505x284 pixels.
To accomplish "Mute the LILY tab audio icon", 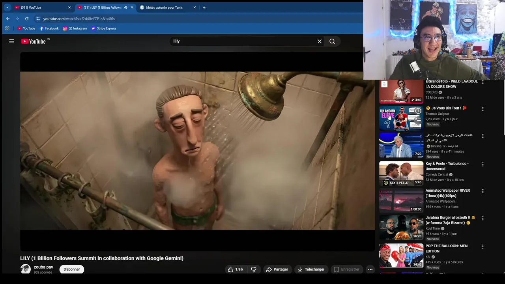I will pyautogui.click(x=126, y=7).
